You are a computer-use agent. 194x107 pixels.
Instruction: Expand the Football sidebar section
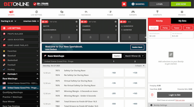point(20,65)
